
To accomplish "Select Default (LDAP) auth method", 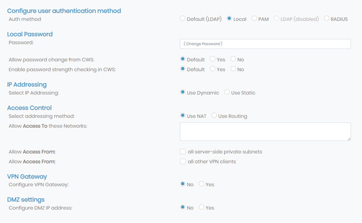I will pos(183,19).
